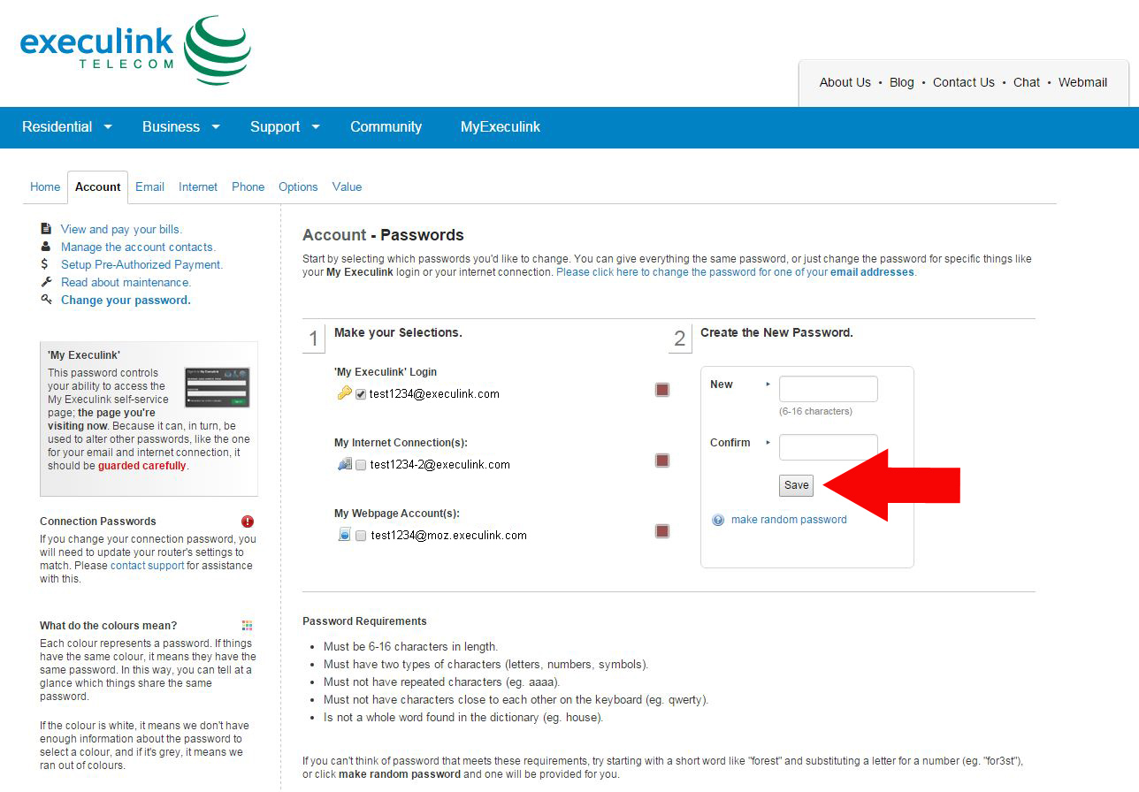Click the document icon beside View and pay your bills
Viewport: 1139px width, 792px height.
pyautogui.click(x=46, y=229)
